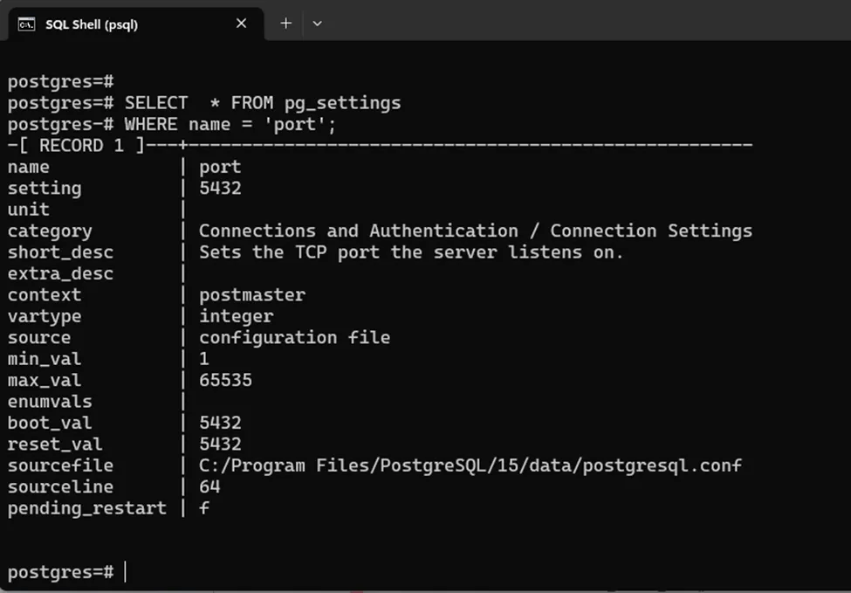This screenshot has height=593, width=851.
Task: Close the SQL Shell (psql) tab
Action: 242,24
